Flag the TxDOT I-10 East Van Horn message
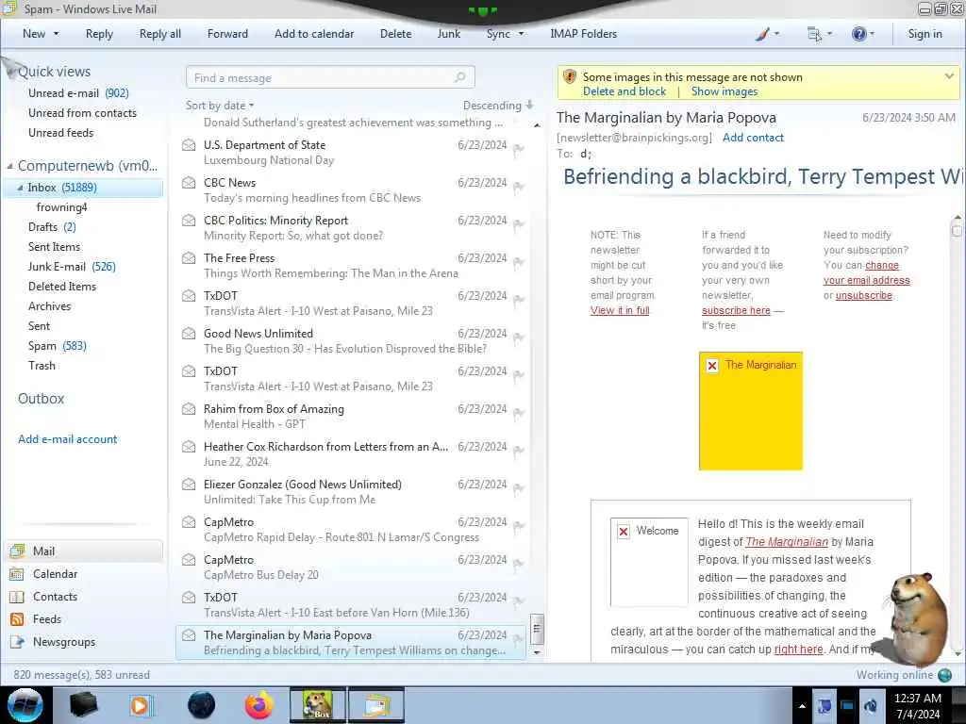Screen dimensions: 966x724 [x=519, y=601]
